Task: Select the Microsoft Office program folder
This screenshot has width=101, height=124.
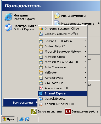Action: [x=63, y=57]
